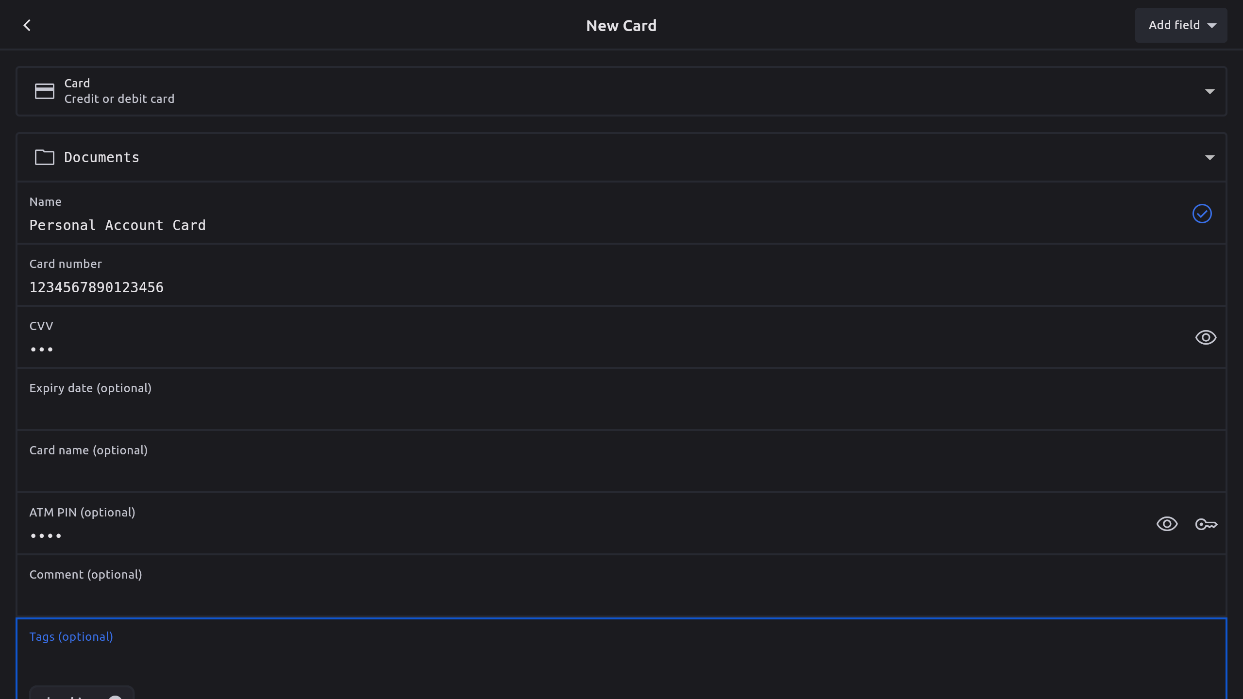Generate ATM PIN with the key icon

point(1206,524)
